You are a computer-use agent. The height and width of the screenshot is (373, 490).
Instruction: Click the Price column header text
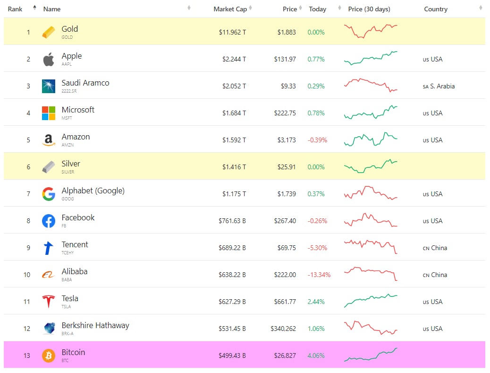pyautogui.click(x=290, y=9)
